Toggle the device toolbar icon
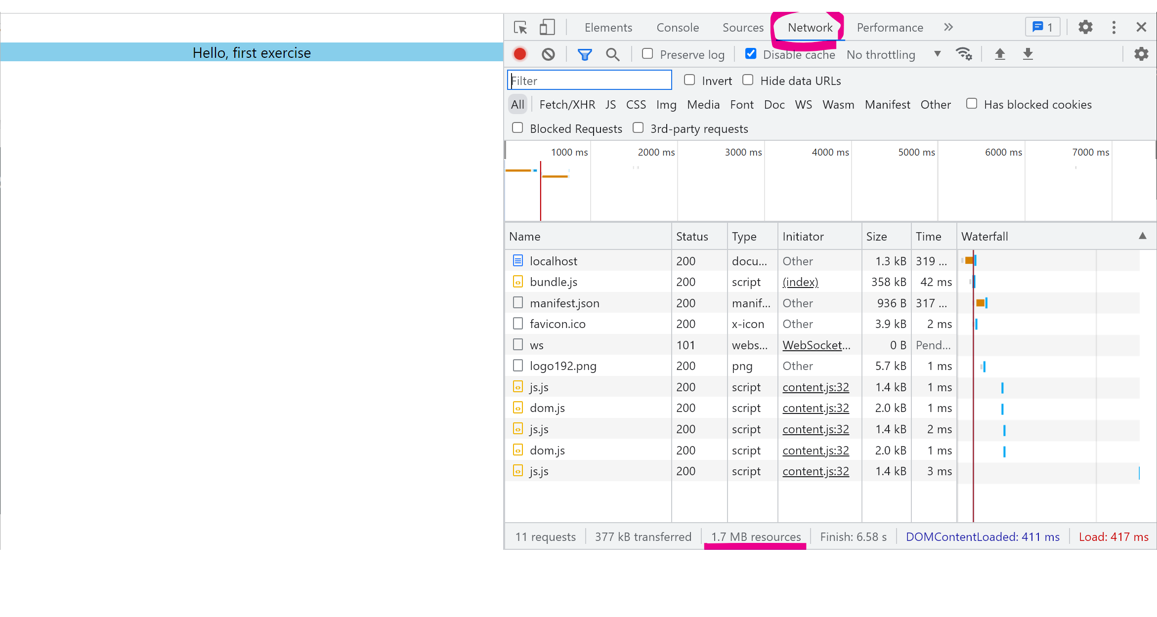Viewport: 1157px width, 617px height. (547, 27)
